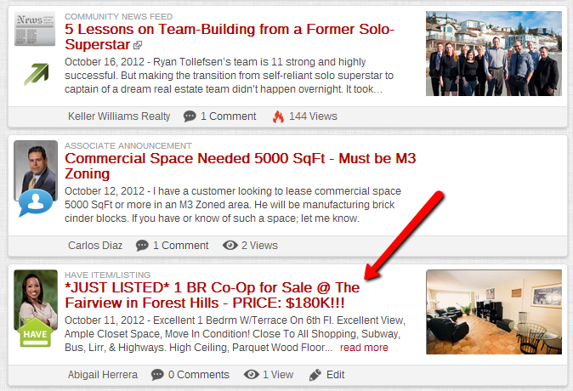Open Keller Williams Realty author link
The height and width of the screenshot is (391, 573).
(x=119, y=116)
